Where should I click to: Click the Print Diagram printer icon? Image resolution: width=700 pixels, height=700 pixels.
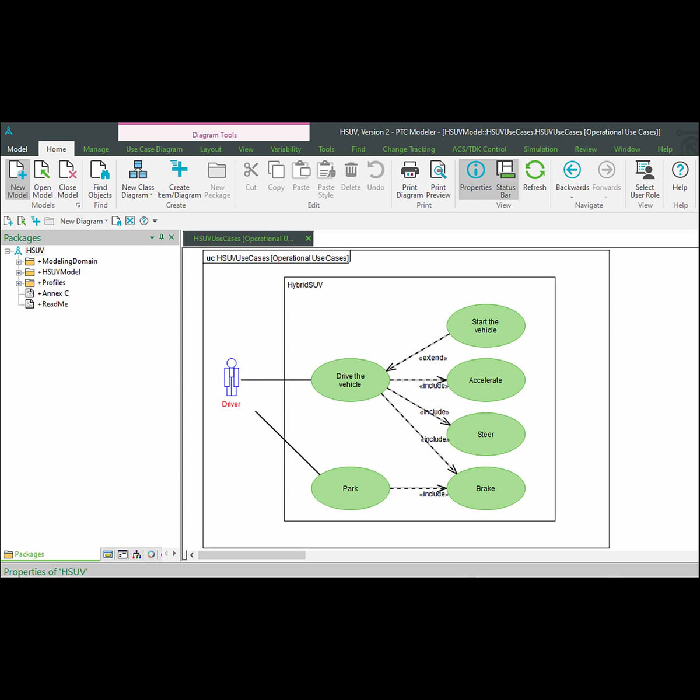point(409,170)
